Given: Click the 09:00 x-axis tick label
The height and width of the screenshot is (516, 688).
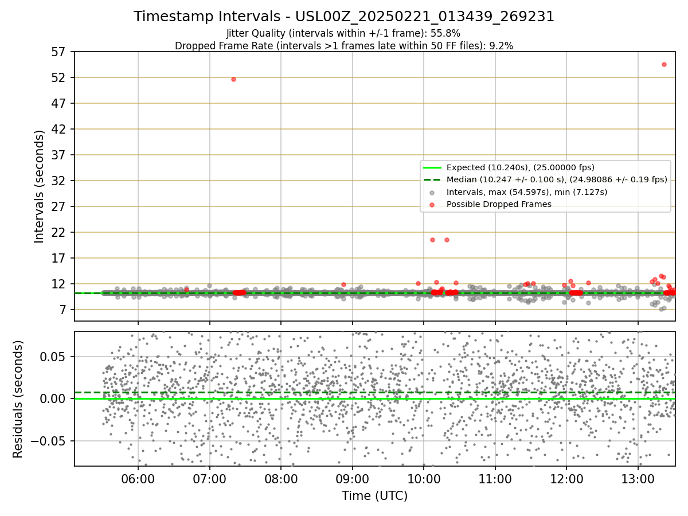Looking at the screenshot, I should 352,480.
